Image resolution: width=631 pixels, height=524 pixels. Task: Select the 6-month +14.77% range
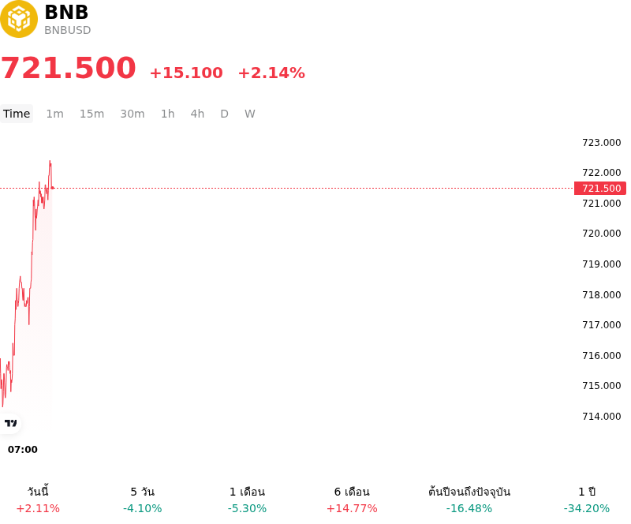click(x=352, y=500)
